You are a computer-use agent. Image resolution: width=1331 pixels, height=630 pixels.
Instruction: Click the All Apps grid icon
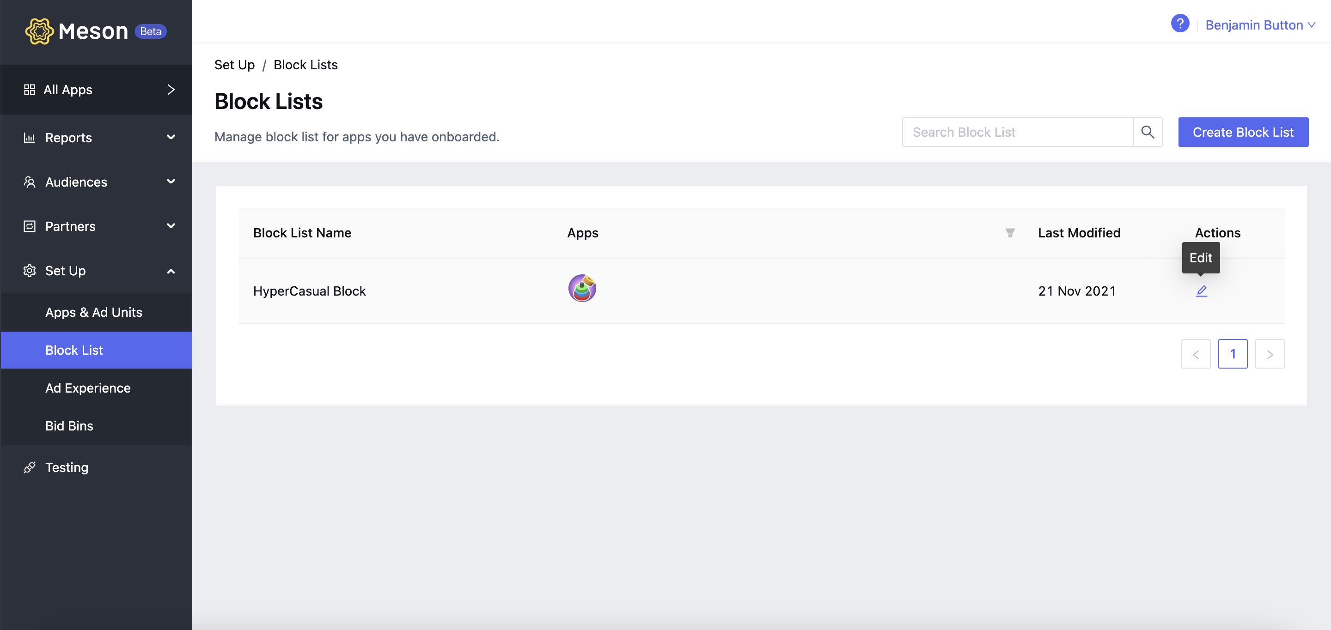[x=30, y=90]
